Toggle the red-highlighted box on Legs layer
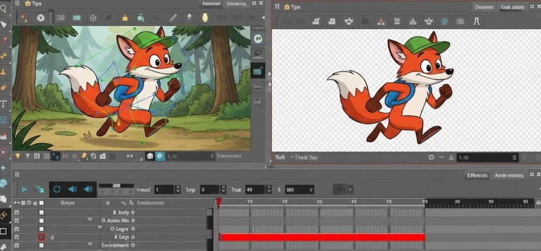Image resolution: width=541 pixels, height=251 pixels. pyautogui.click(x=41, y=238)
